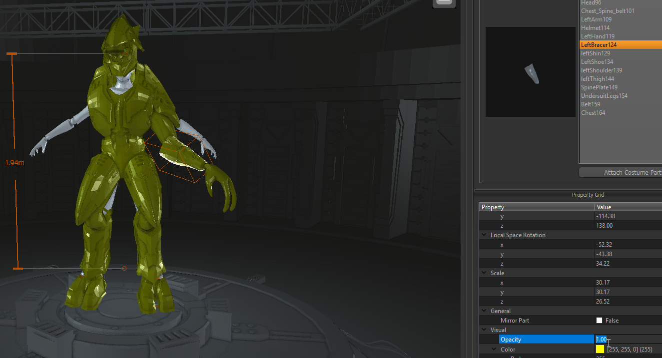The height and width of the screenshot is (358, 662).
Task: Edit Scale z value 26.52
Action: (x=628, y=302)
